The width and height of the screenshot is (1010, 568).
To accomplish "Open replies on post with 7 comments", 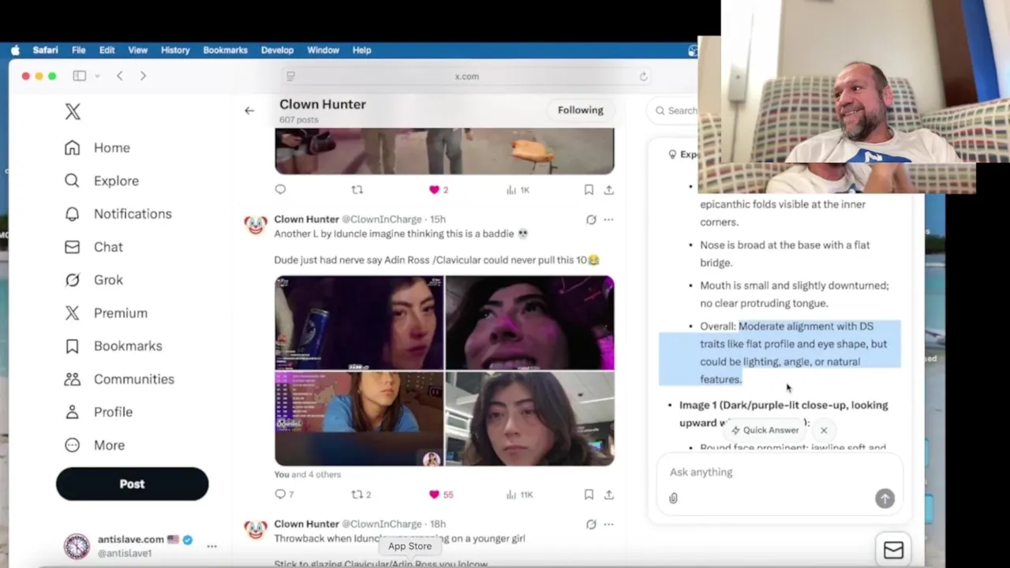I will [284, 495].
